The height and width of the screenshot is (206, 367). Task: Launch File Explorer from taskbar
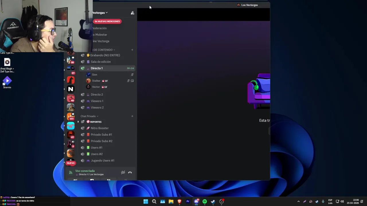pos(171,201)
